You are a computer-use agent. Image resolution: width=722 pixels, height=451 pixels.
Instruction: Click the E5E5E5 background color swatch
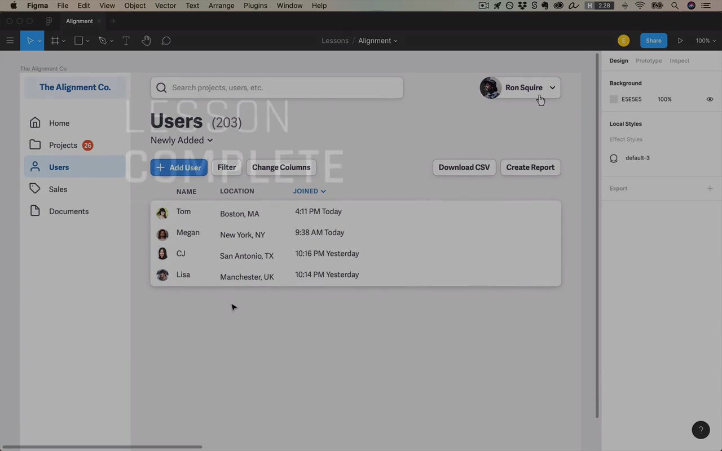(614, 99)
